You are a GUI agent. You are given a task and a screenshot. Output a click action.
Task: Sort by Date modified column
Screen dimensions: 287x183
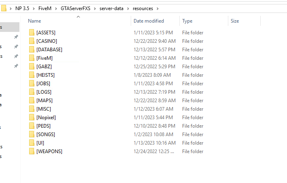click(149, 21)
